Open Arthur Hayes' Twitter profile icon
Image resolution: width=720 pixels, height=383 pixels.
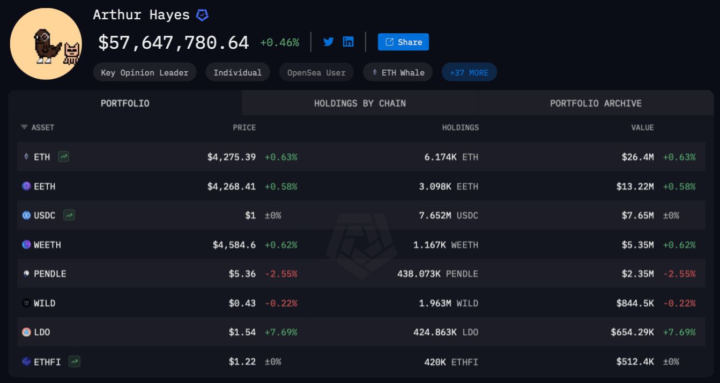[x=329, y=42]
